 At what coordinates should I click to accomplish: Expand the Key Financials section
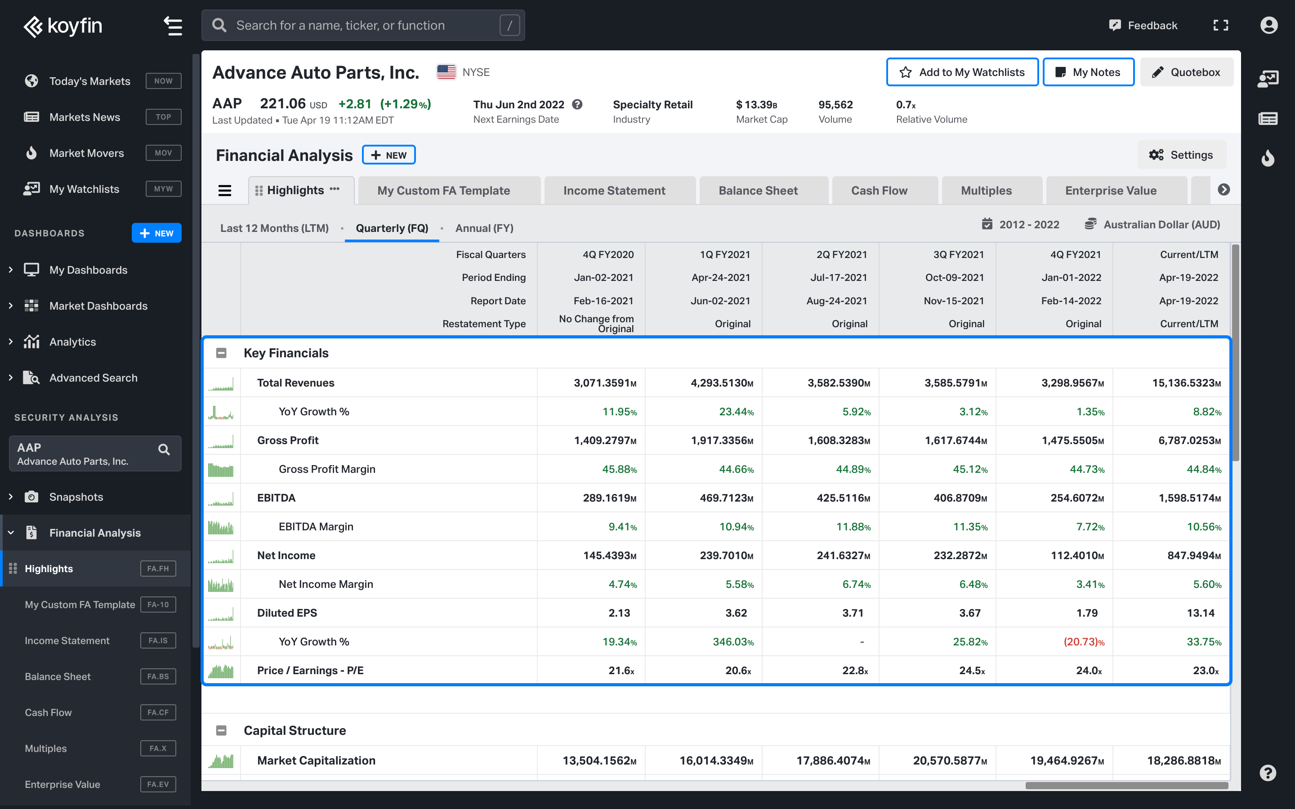[220, 352]
